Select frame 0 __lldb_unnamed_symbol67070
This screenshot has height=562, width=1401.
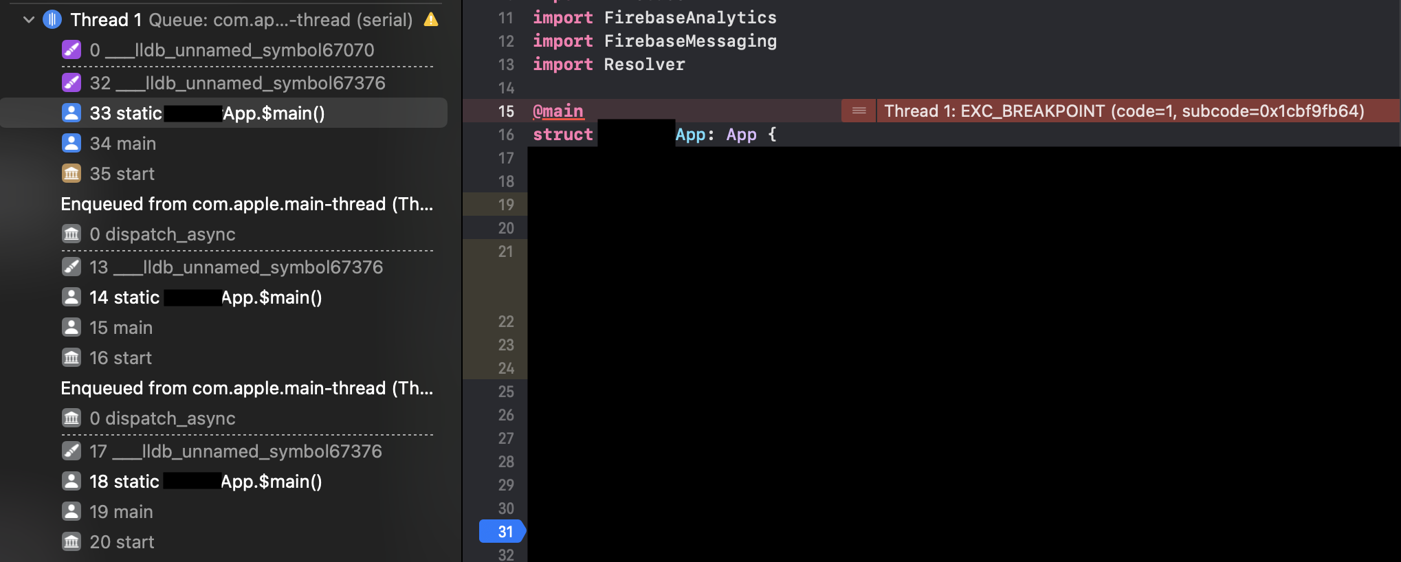(232, 50)
